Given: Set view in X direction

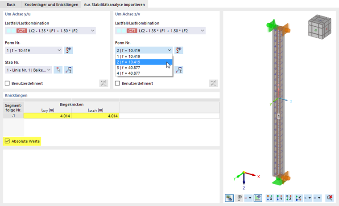Looking at the screenshot, I should pyautogui.click(x=269, y=198).
